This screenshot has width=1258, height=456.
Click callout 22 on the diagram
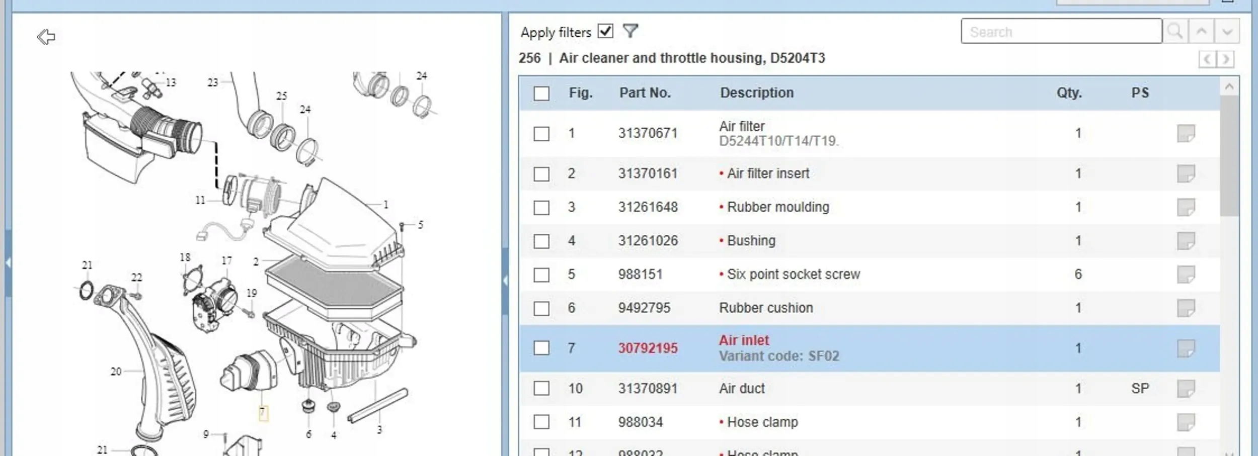pos(137,278)
